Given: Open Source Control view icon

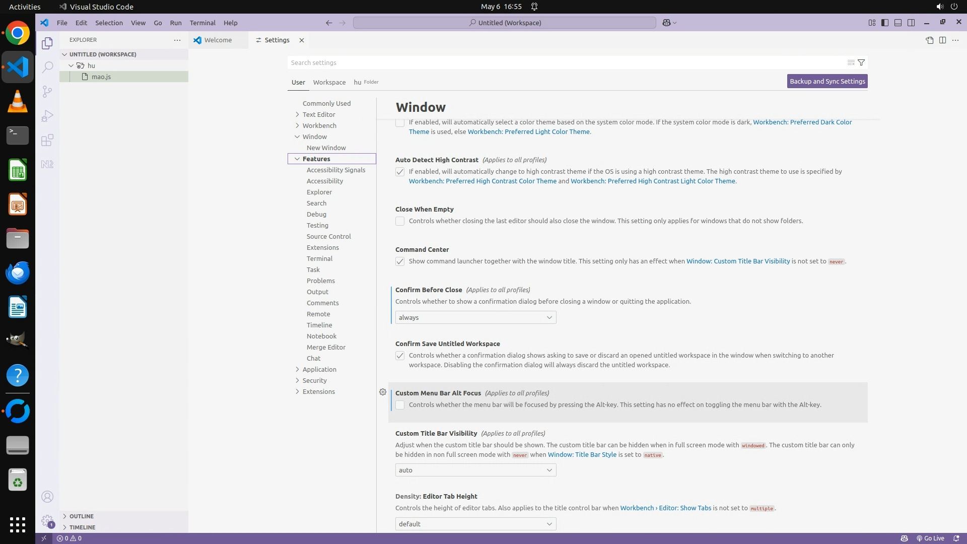Looking at the screenshot, I should tap(47, 91).
